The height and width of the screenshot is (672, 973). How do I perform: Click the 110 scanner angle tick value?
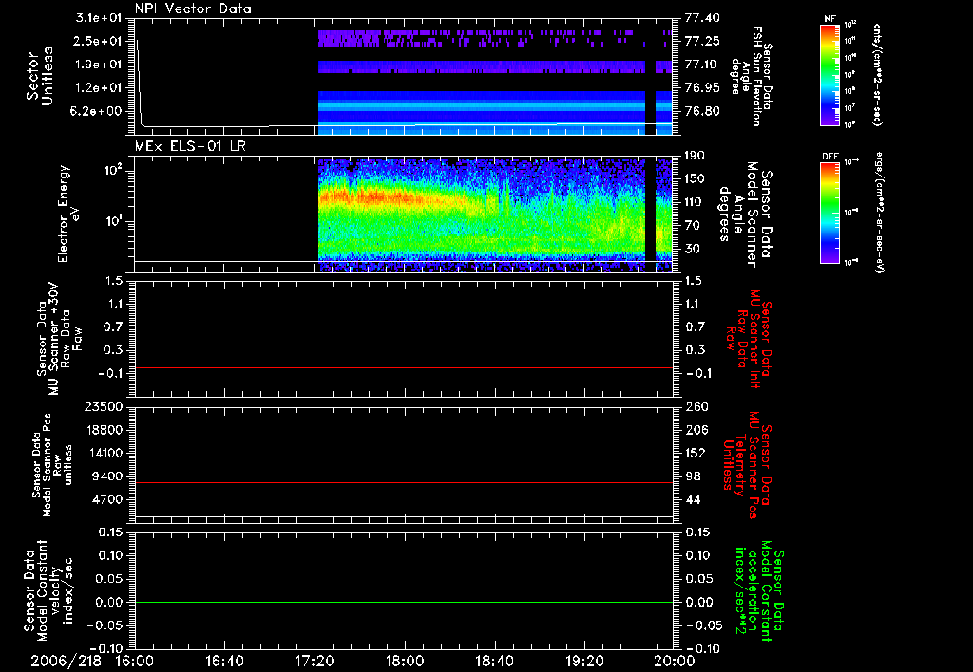click(696, 202)
